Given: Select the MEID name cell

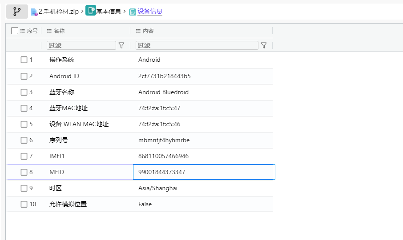Looking at the screenshot, I should 56,172.
